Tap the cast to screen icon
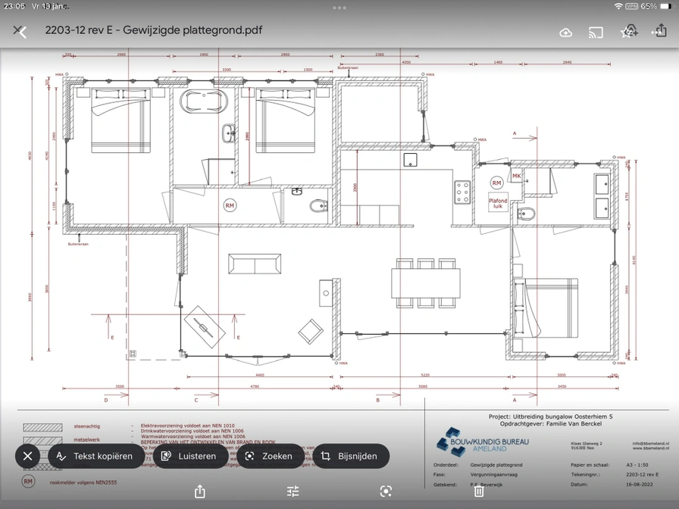 596,32
